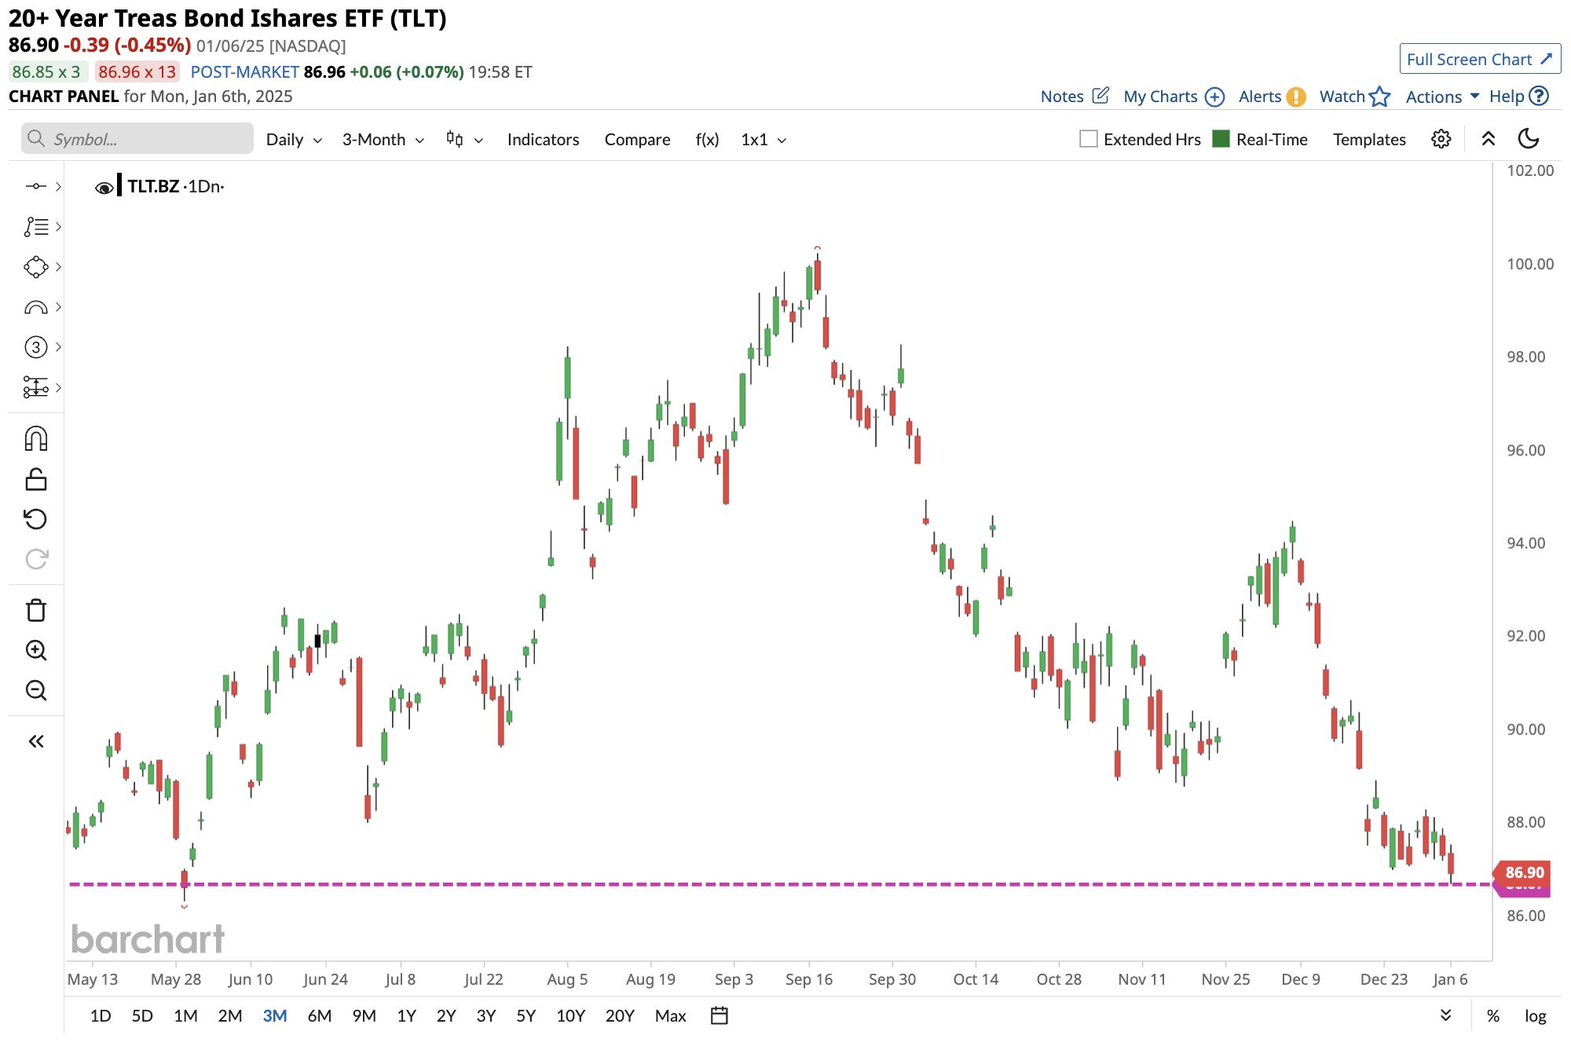Delete drawings with the trash icon
Image resolution: width=1571 pixels, height=1046 pixels.
(x=36, y=610)
